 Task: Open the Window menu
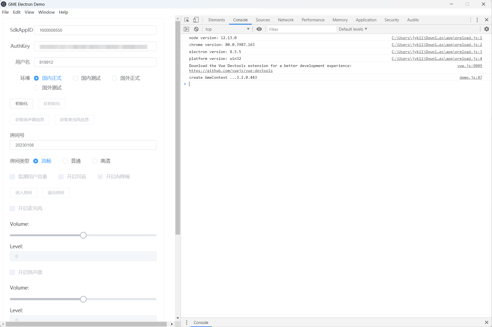(46, 12)
